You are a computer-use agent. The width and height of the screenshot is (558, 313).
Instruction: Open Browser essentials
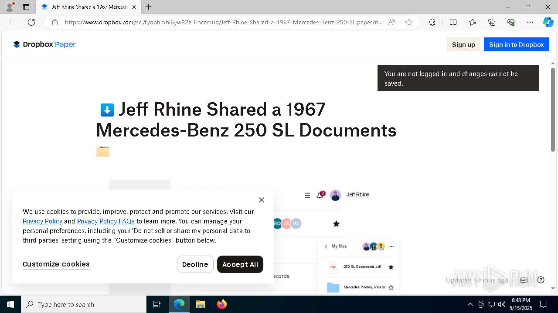[511, 22]
